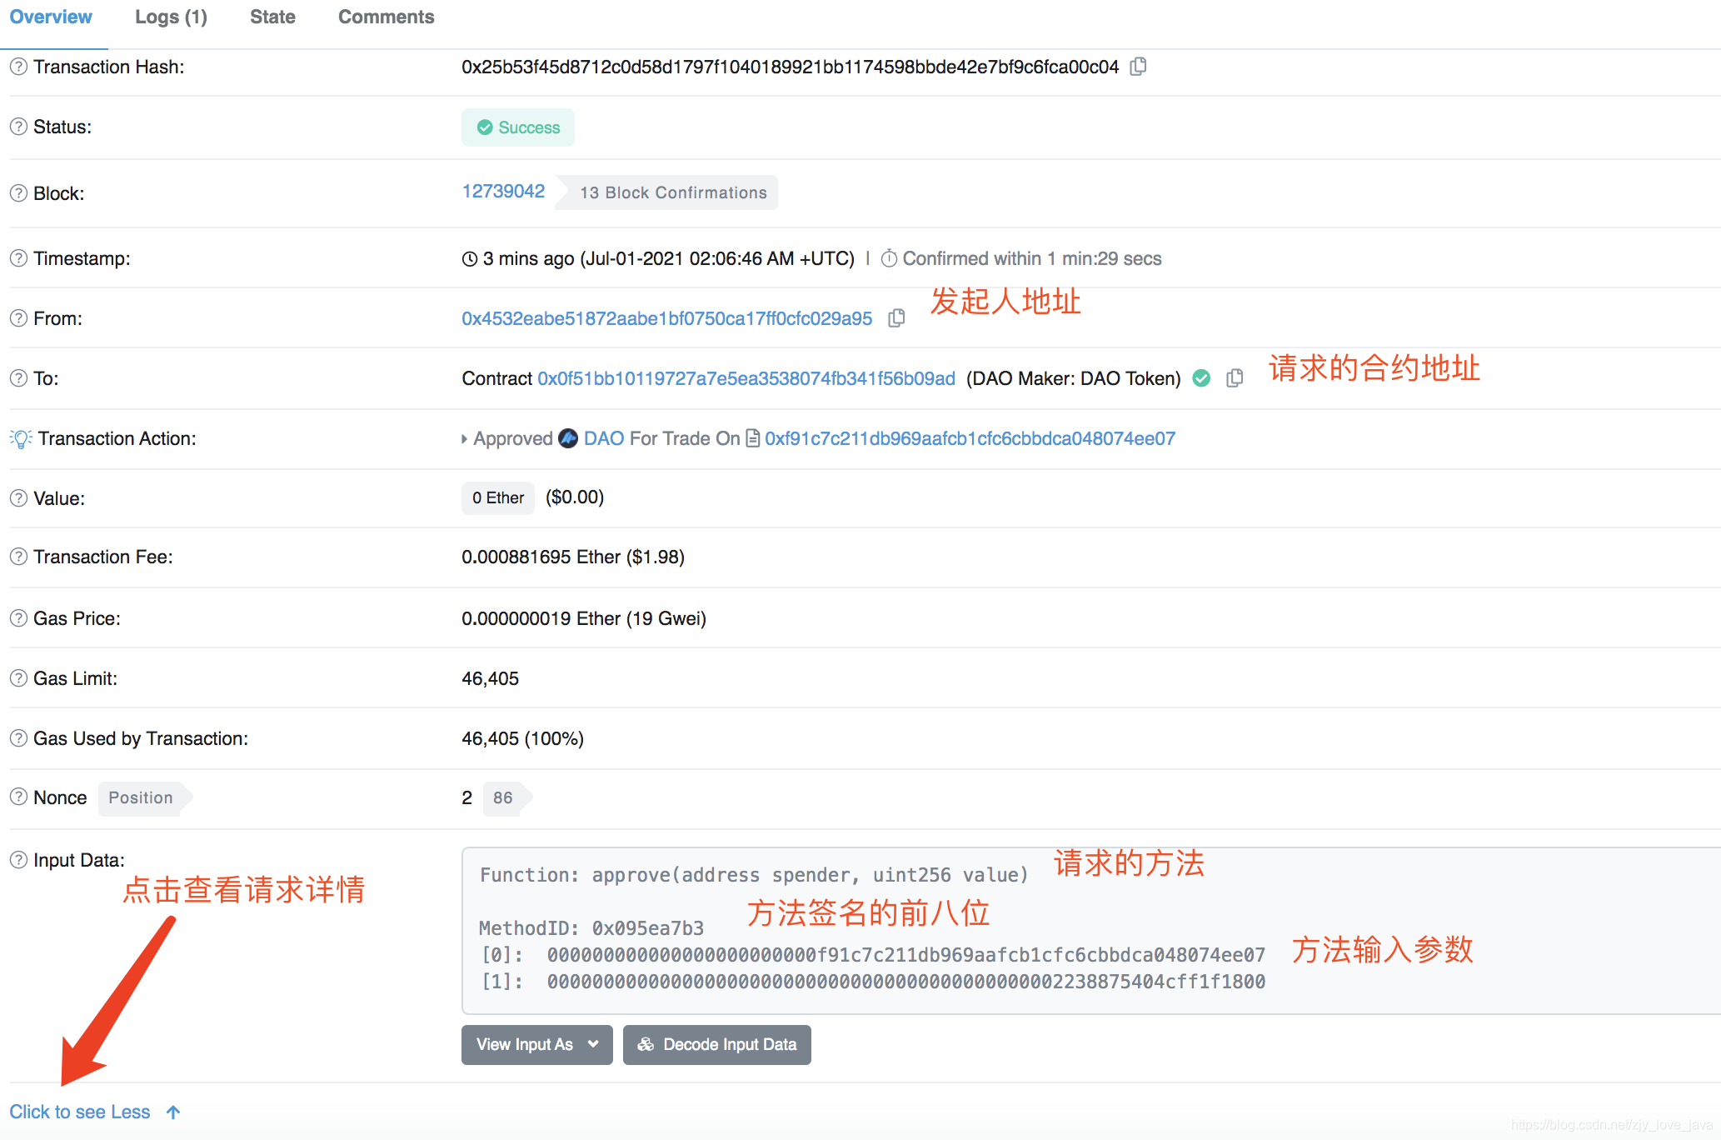
Task: Switch to the Comments tab
Action: [386, 17]
